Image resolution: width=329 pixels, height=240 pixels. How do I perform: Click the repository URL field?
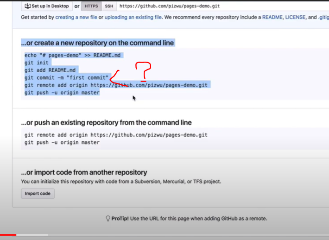[x=223, y=6]
